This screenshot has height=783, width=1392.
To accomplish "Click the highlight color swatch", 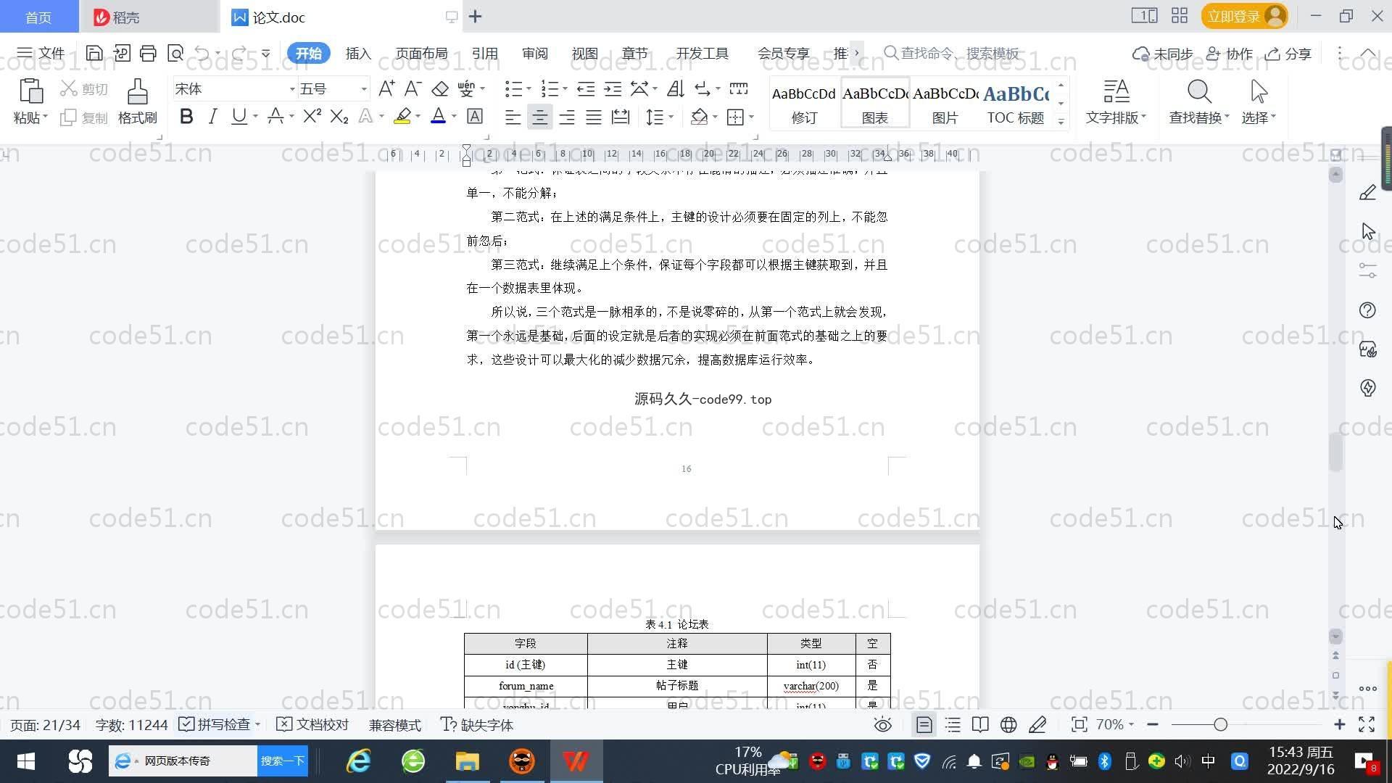I will tap(402, 116).
